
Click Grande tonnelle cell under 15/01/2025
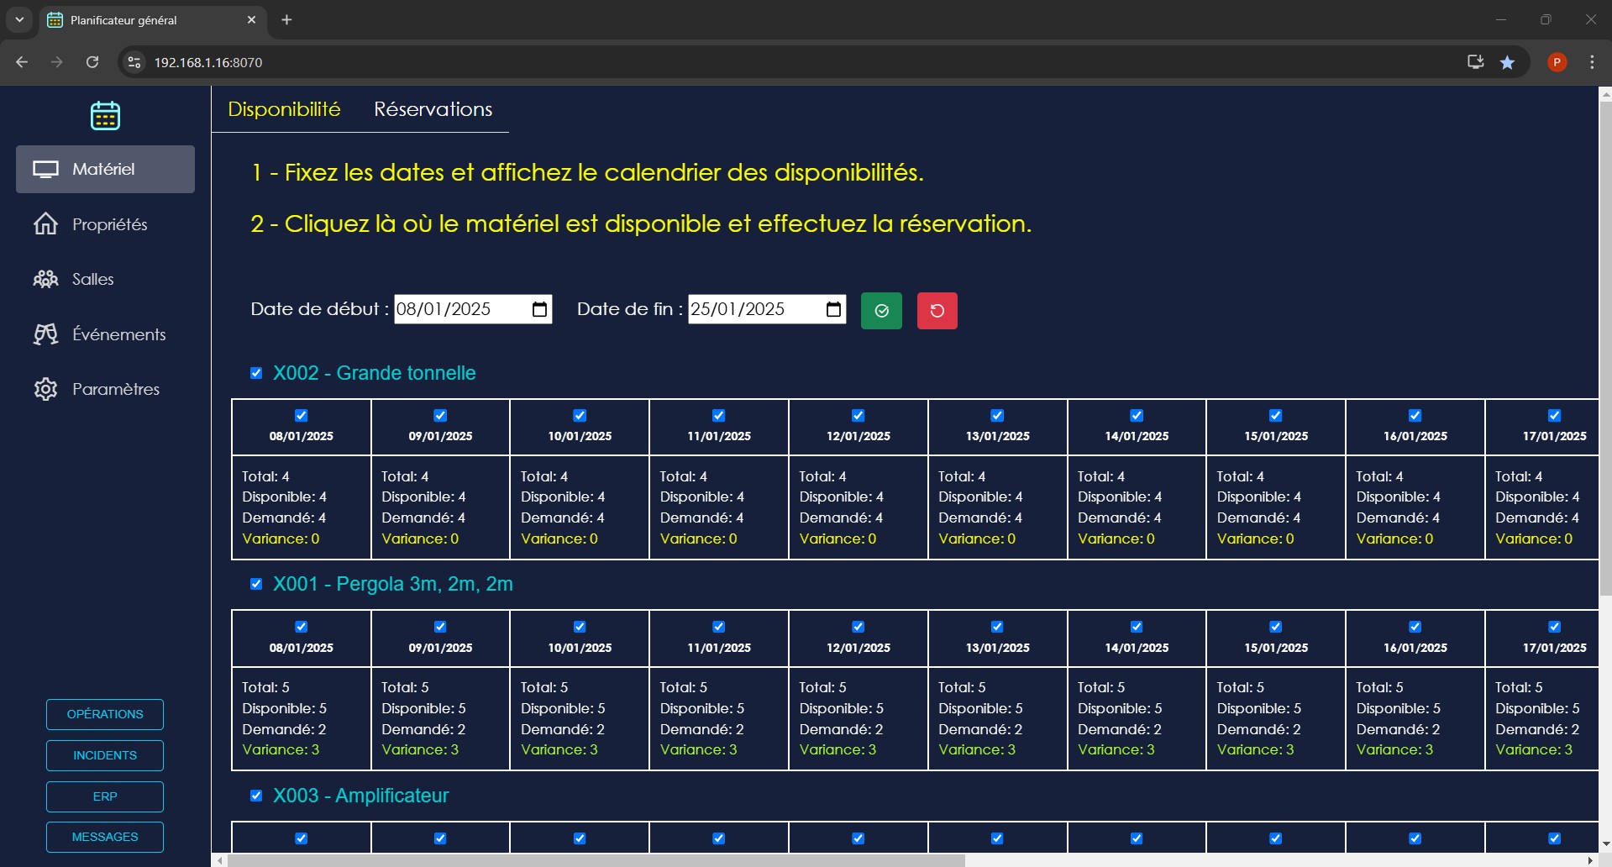point(1275,507)
